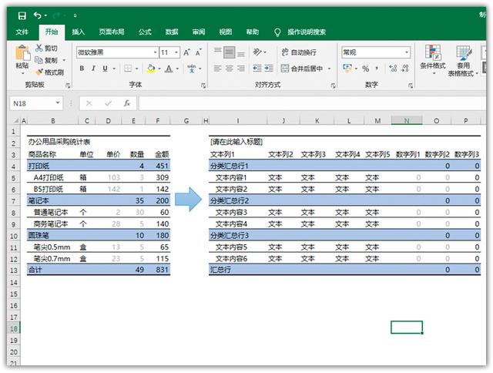Click the Select All corner triangle
Viewport: 493px width, 373px height.
(x=15, y=121)
